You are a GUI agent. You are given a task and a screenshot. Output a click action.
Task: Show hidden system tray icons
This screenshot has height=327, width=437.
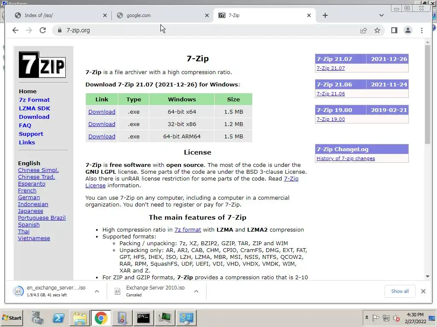[367, 318]
